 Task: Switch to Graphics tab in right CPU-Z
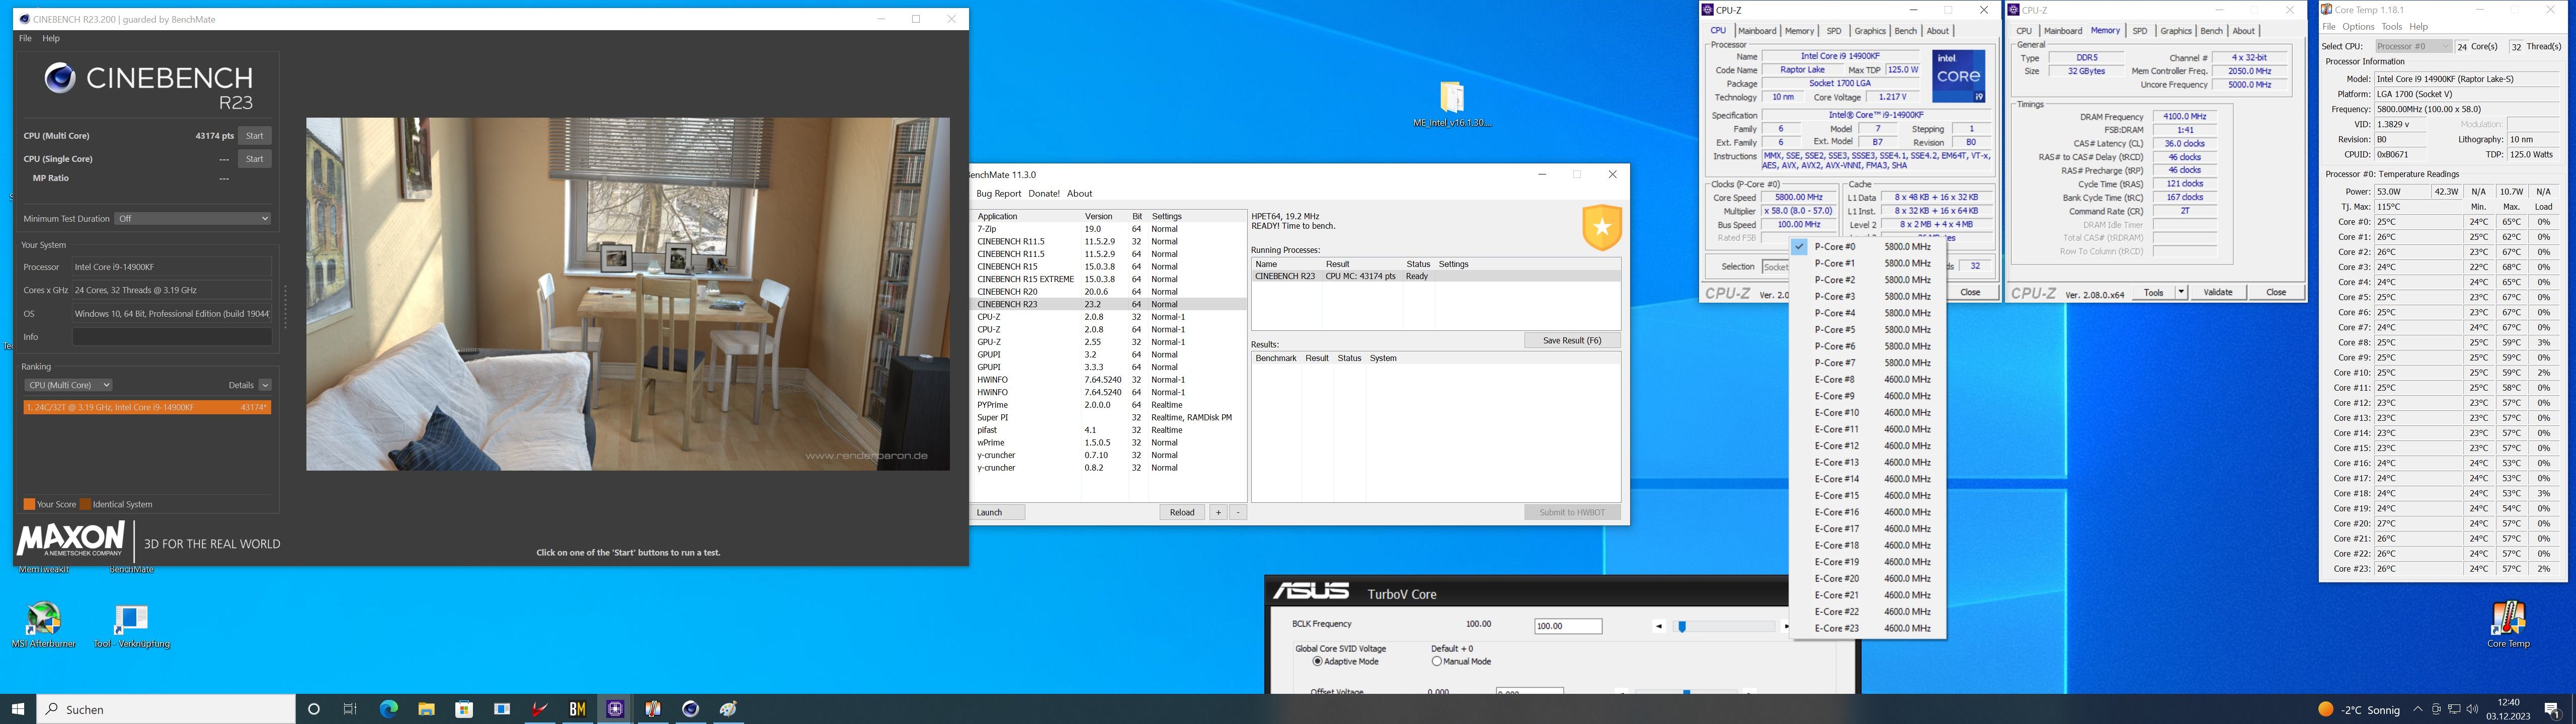point(2175,31)
